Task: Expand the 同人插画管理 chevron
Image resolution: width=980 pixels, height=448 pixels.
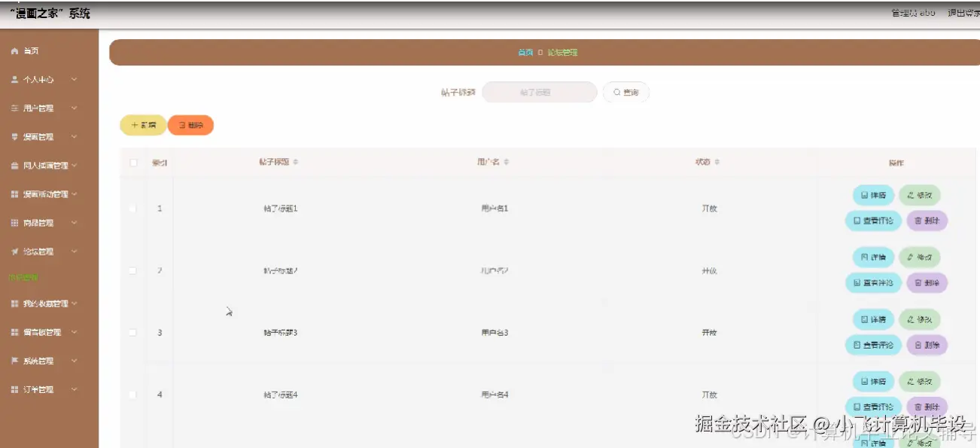Action: (x=74, y=166)
